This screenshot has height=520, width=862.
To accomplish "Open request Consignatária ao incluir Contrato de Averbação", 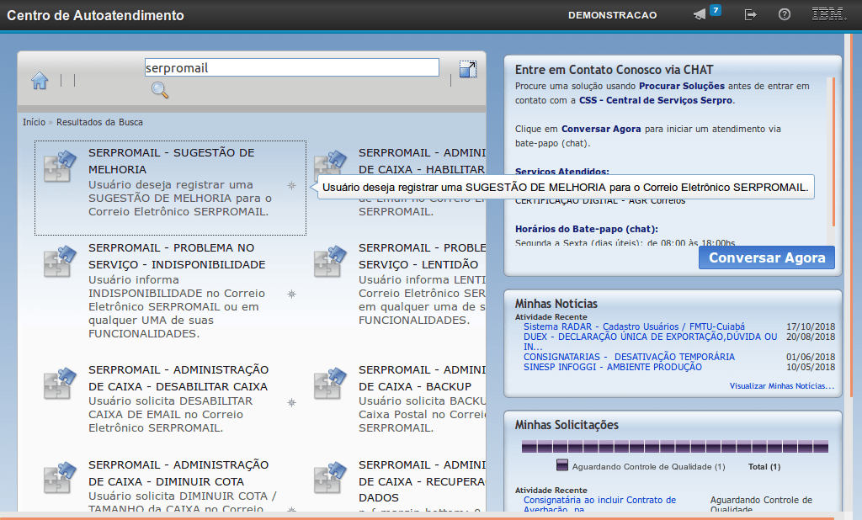I will [599, 505].
